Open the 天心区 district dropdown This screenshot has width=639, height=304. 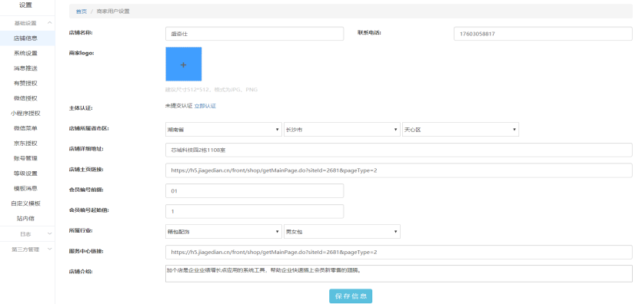pos(461,130)
